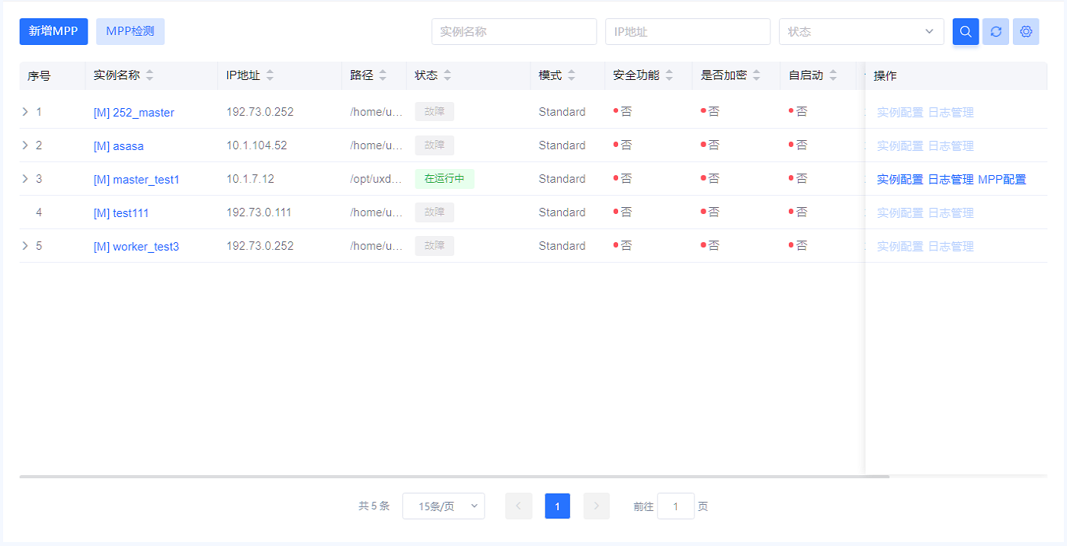This screenshot has width=1067, height=546.
Task: Sort by IP地址 column sort icon
Action: (270, 75)
